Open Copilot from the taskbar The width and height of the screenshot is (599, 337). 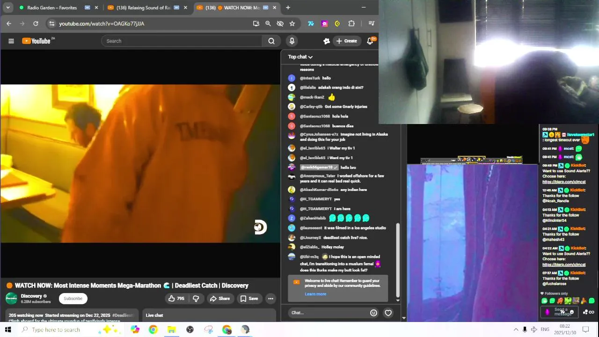[135, 330]
